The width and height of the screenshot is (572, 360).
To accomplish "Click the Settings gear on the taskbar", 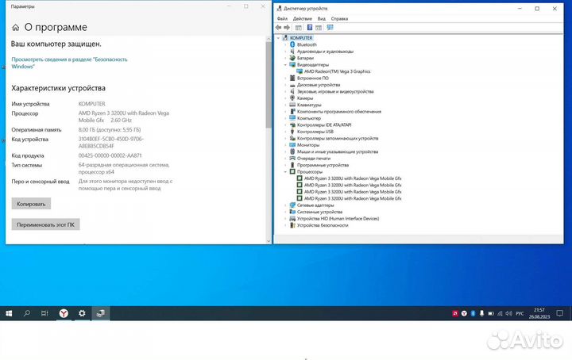I will point(82,313).
